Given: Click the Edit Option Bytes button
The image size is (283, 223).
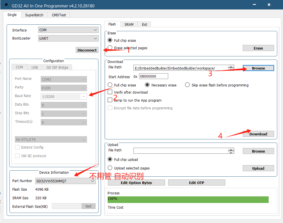Looking at the screenshot, I should 136,183.
